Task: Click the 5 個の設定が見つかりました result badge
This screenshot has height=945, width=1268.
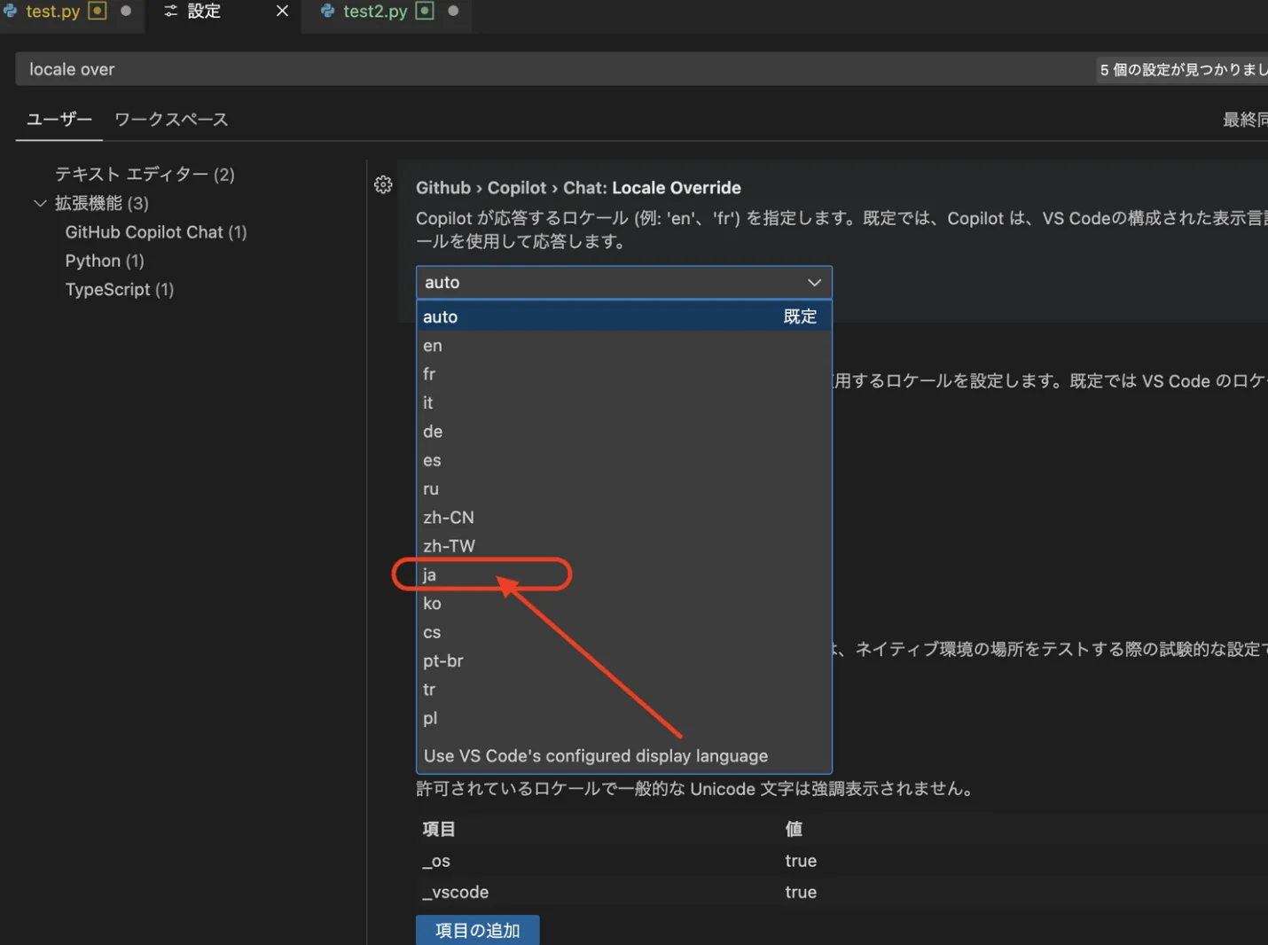Action: point(1183,69)
